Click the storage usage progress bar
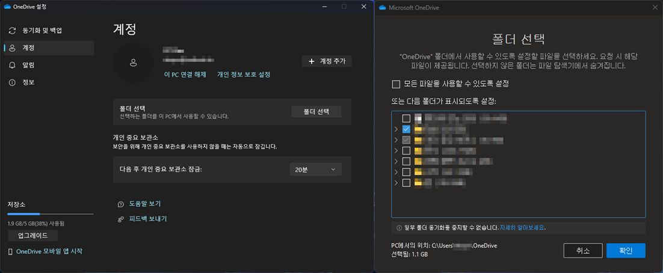The width and height of the screenshot is (663, 273). coord(51,214)
